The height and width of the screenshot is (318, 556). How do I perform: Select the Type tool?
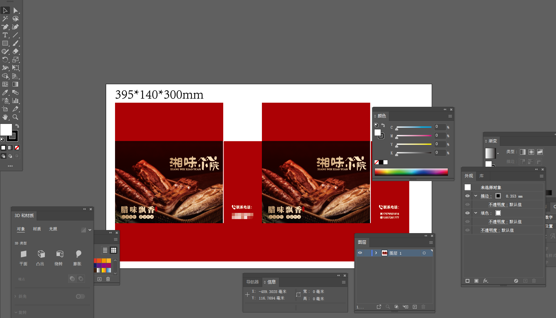click(5, 35)
